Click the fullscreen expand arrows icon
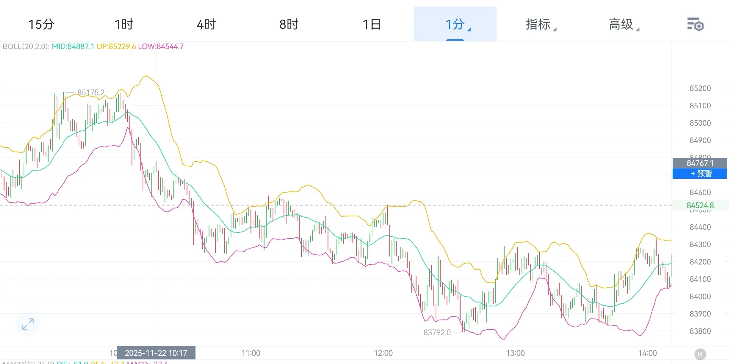 (x=28, y=324)
